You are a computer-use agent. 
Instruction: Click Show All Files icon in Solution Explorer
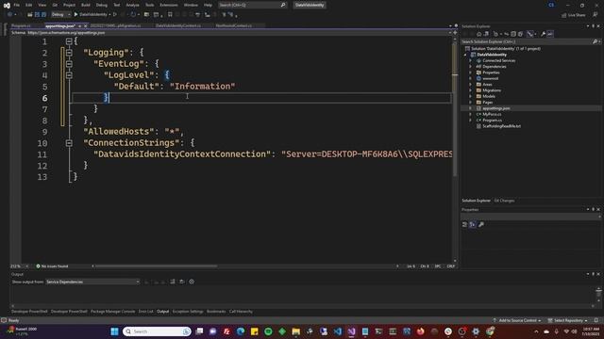pos(520,34)
